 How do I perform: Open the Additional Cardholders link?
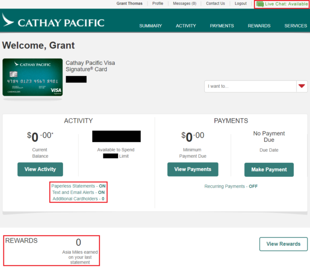[x=78, y=199]
